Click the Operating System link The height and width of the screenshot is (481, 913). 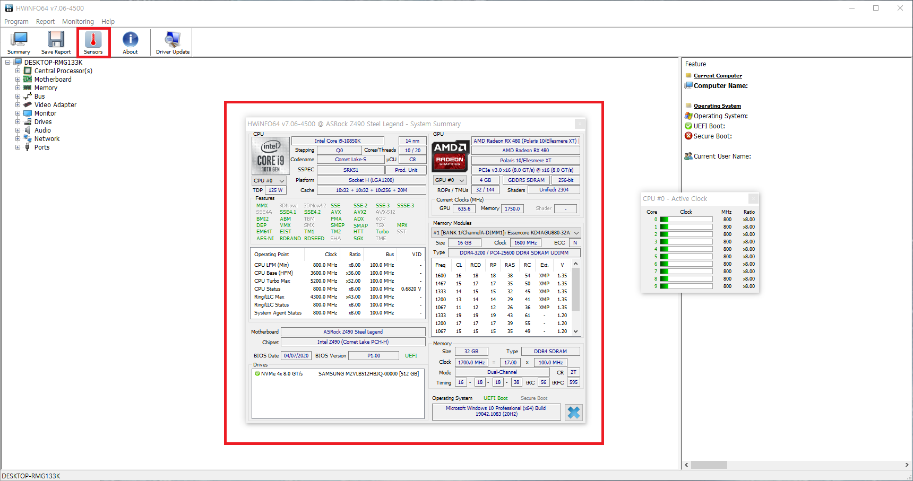click(717, 106)
